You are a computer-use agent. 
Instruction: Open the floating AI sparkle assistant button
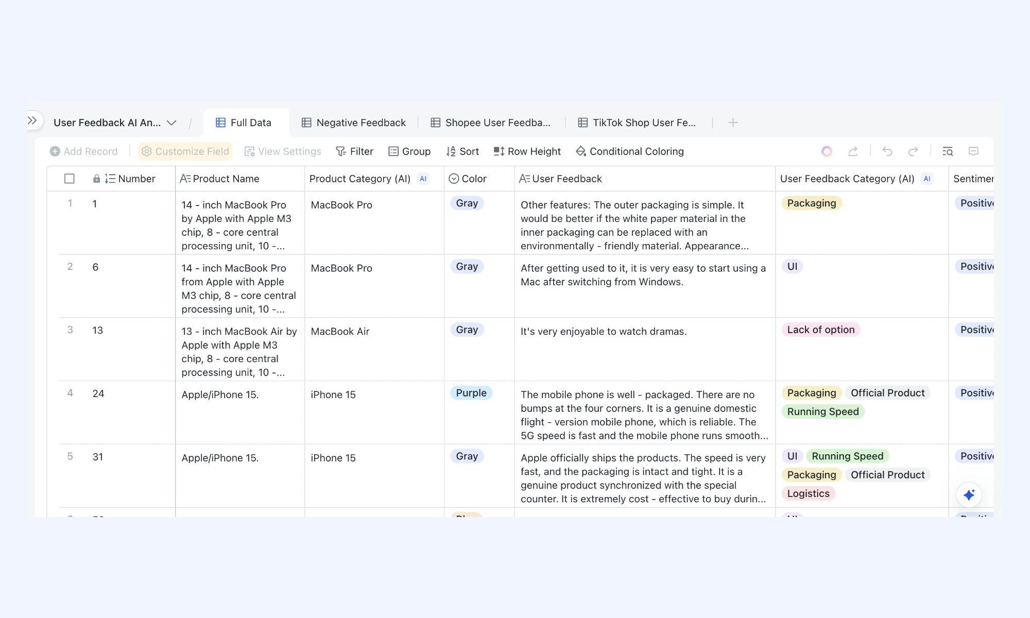click(x=969, y=495)
